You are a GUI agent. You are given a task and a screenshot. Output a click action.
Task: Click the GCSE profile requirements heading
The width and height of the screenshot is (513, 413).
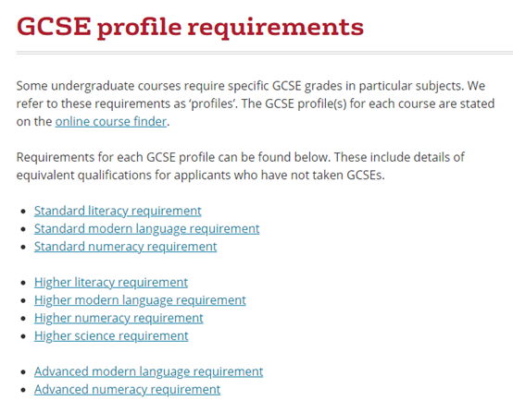click(190, 27)
